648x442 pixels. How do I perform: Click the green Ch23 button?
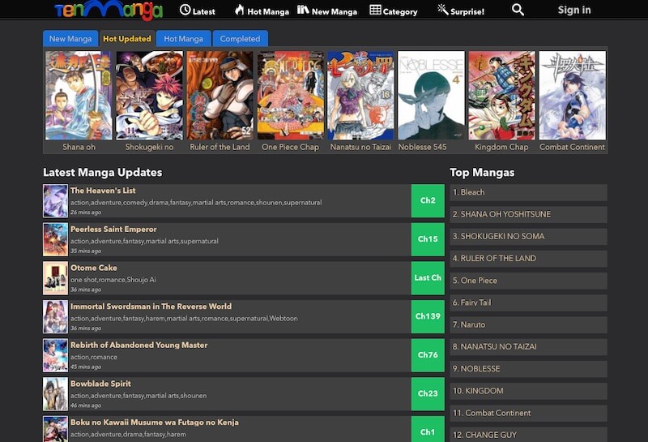(428, 393)
